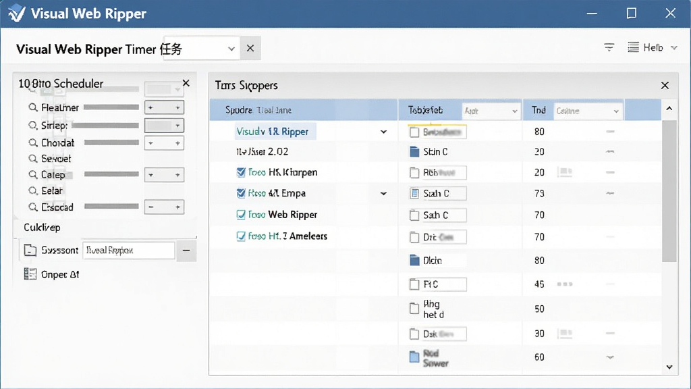The width and height of the screenshot is (691, 389).
Task: Click the search icon beside Catep
Action: coord(33,175)
